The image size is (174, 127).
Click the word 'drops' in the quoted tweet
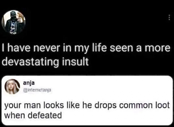[x=105, y=106]
